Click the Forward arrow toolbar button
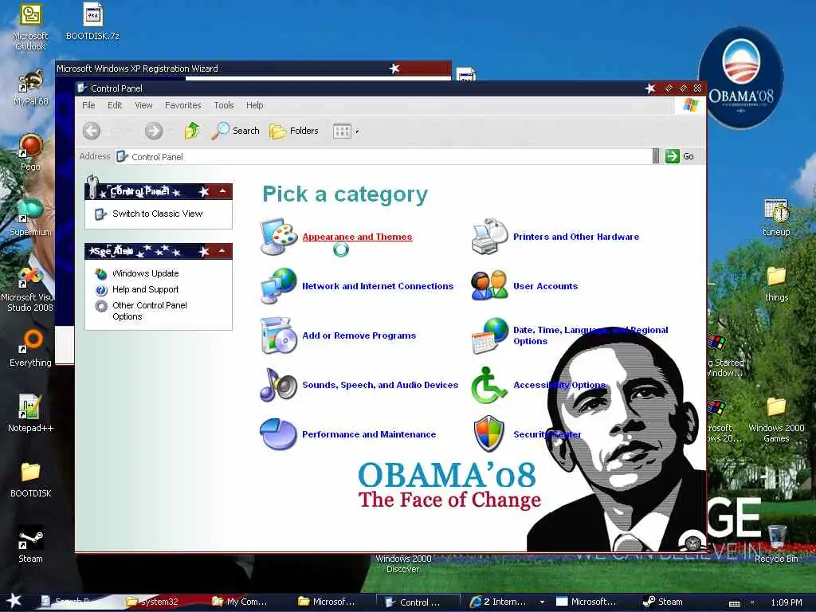 coord(154,131)
